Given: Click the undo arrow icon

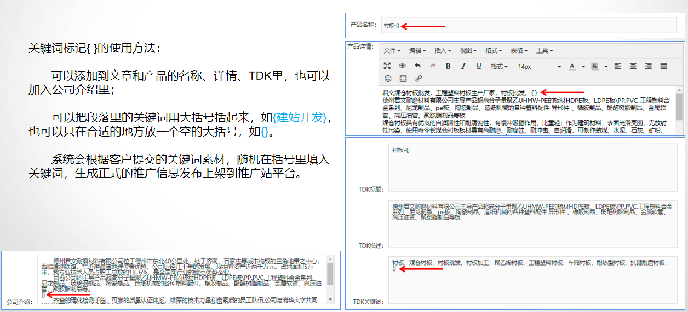Looking at the screenshot, I should (x=418, y=66).
